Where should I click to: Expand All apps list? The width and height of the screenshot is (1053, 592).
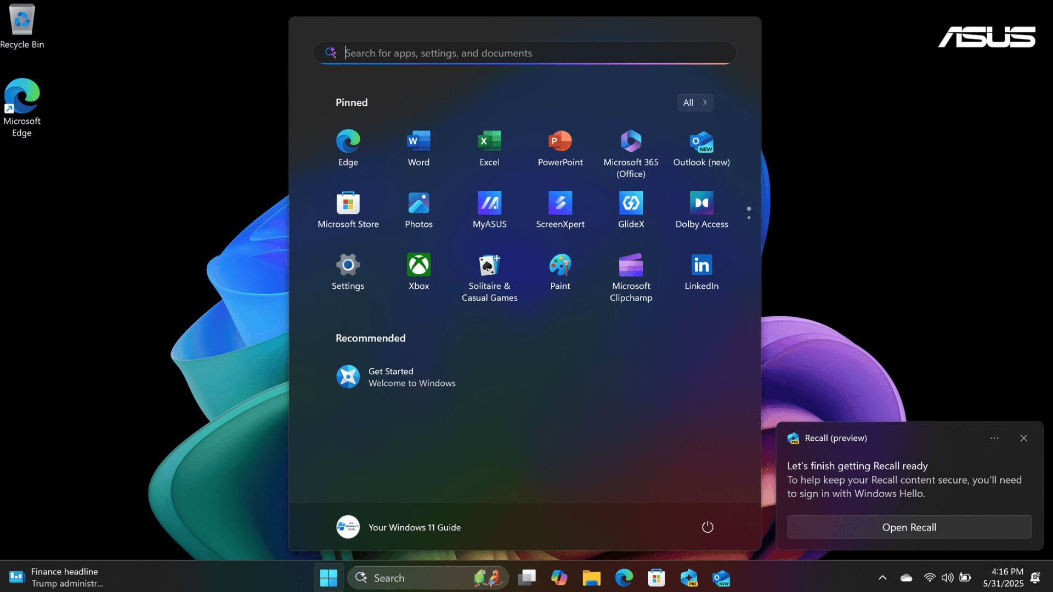(695, 103)
